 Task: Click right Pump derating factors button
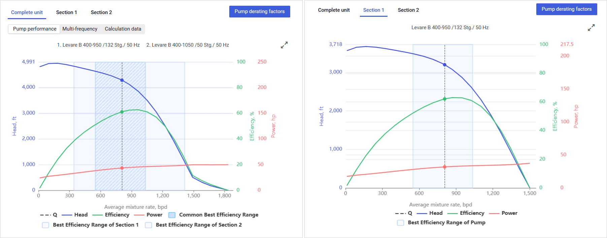pos(566,9)
